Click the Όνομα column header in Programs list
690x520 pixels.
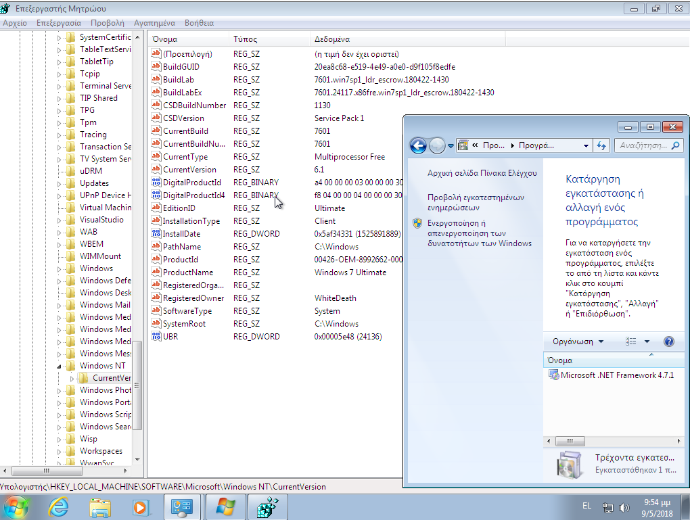coord(614,360)
